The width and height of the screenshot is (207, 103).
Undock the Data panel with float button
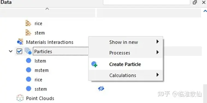click(195, 2)
